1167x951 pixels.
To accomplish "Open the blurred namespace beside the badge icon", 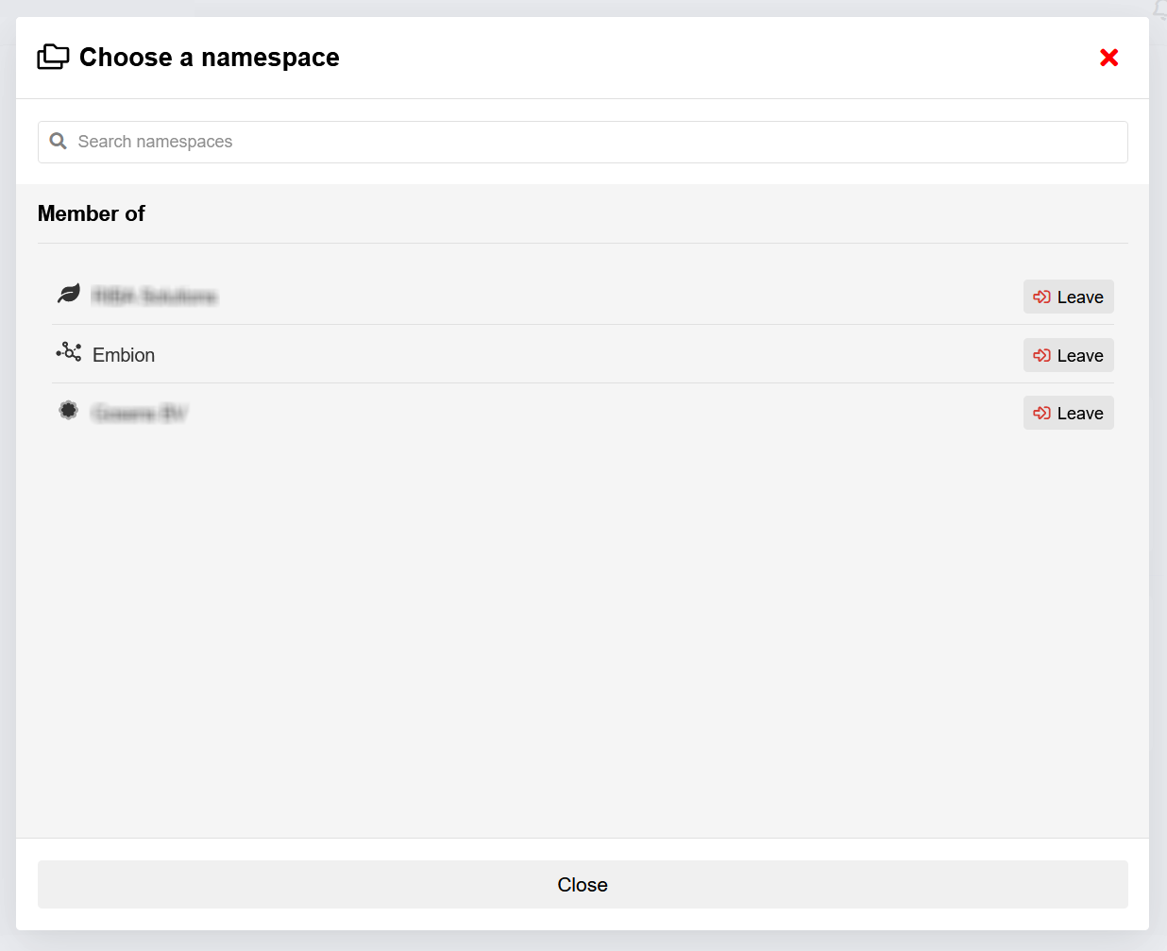I will coord(140,414).
